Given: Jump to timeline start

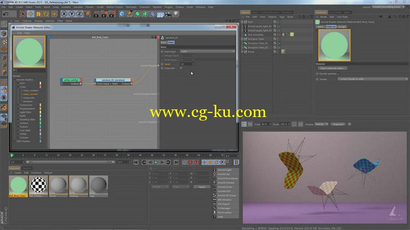Looking at the screenshot, I should click(136, 162).
